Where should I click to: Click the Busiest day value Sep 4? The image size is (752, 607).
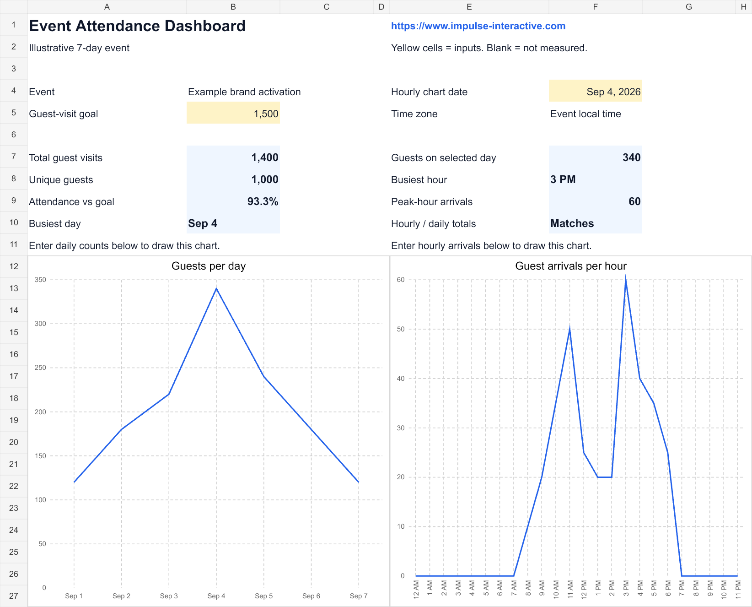tap(233, 223)
